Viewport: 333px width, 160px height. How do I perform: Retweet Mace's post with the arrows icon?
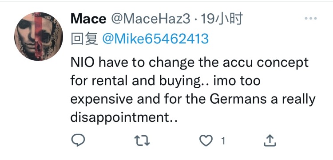pos(142,140)
